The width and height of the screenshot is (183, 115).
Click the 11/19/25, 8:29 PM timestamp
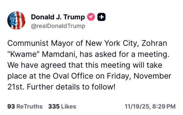pos(150,106)
